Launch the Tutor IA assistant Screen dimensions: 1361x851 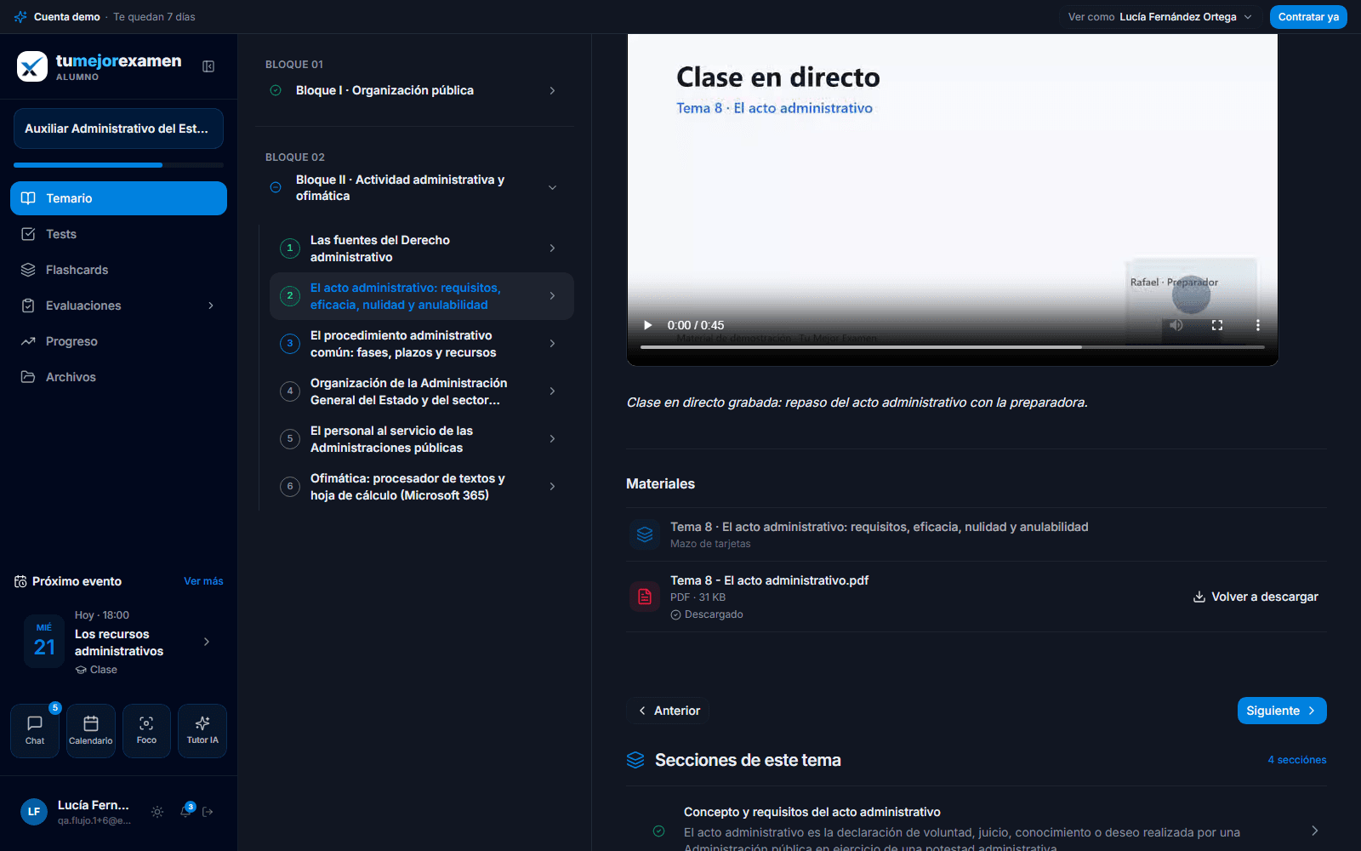click(202, 730)
